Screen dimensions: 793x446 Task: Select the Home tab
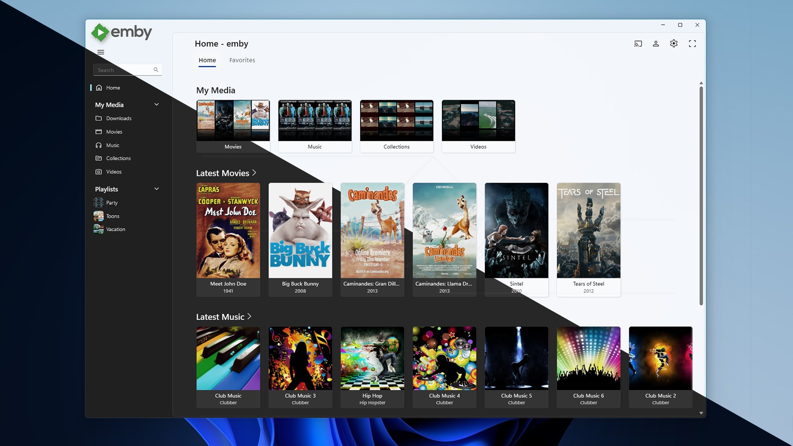(x=207, y=60)
